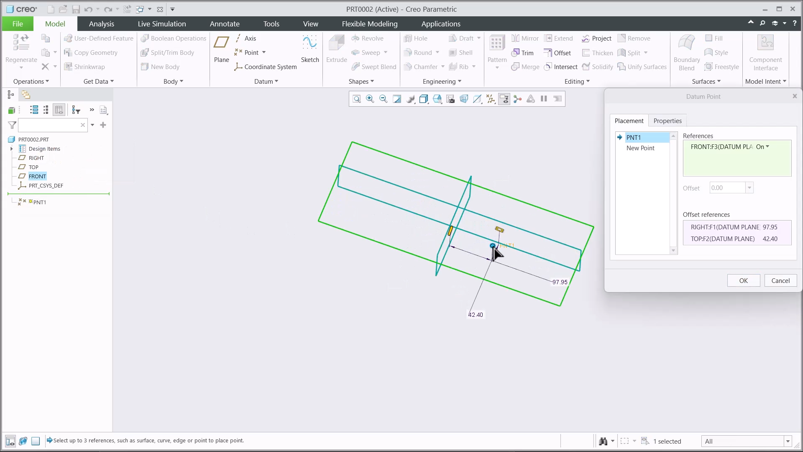Click the point list scrollbar down arrow

[x=673, y=251]
